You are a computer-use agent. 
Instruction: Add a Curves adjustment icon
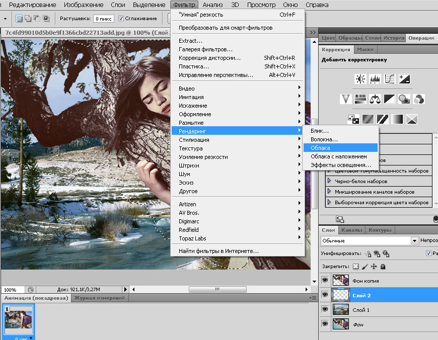click(x=389, y=79)
